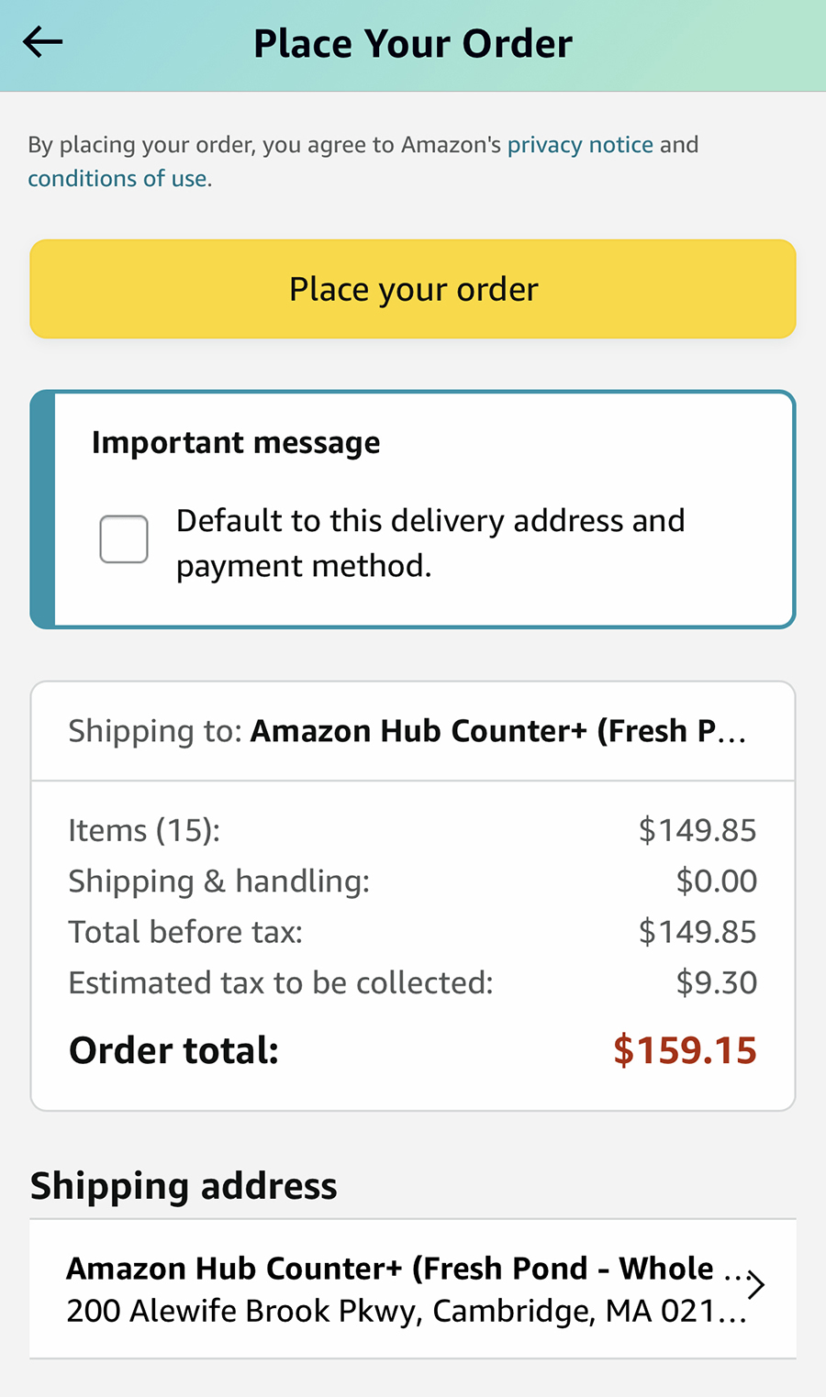This screenshot has width=826, height=1397.
Task: Tap the $9.30 estimated tax amount
Action: pos(716,983)
